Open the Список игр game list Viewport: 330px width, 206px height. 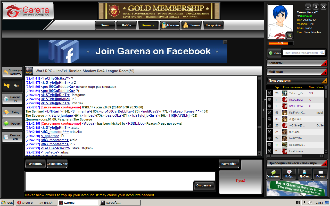click(12, 137)
